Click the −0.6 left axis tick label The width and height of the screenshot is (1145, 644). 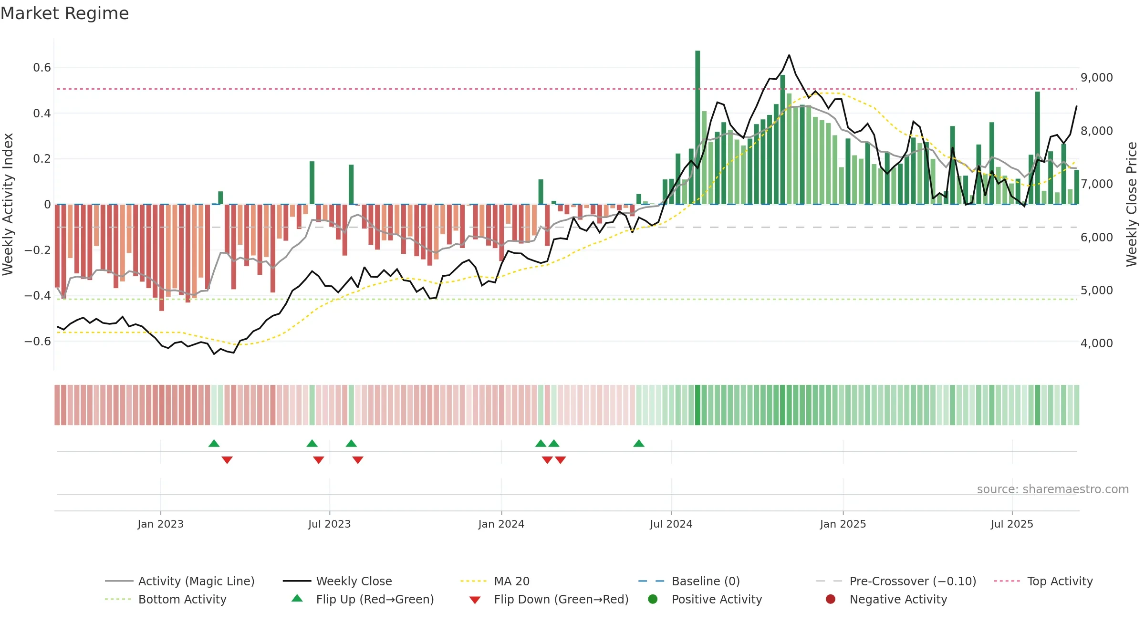click(x=38, y=341)
